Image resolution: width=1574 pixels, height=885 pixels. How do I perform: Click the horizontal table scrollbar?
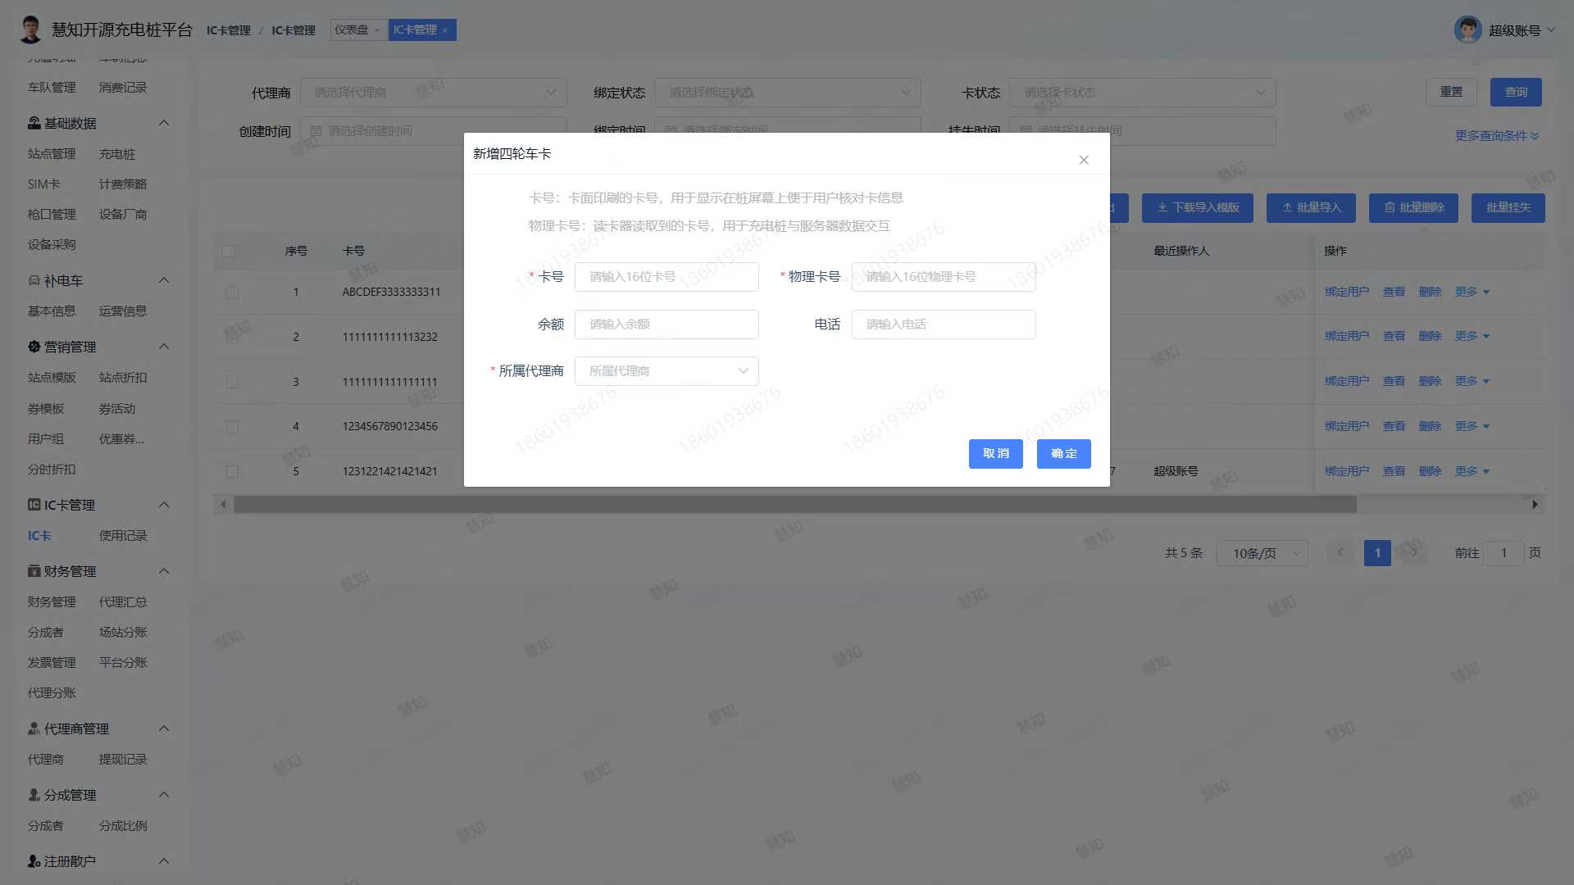[794, 505]
